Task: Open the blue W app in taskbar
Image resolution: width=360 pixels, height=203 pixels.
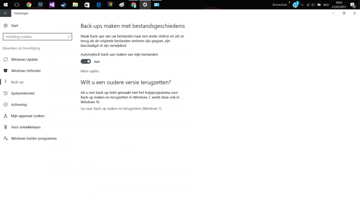Action: pyautogui.click(x=40, y=5)
